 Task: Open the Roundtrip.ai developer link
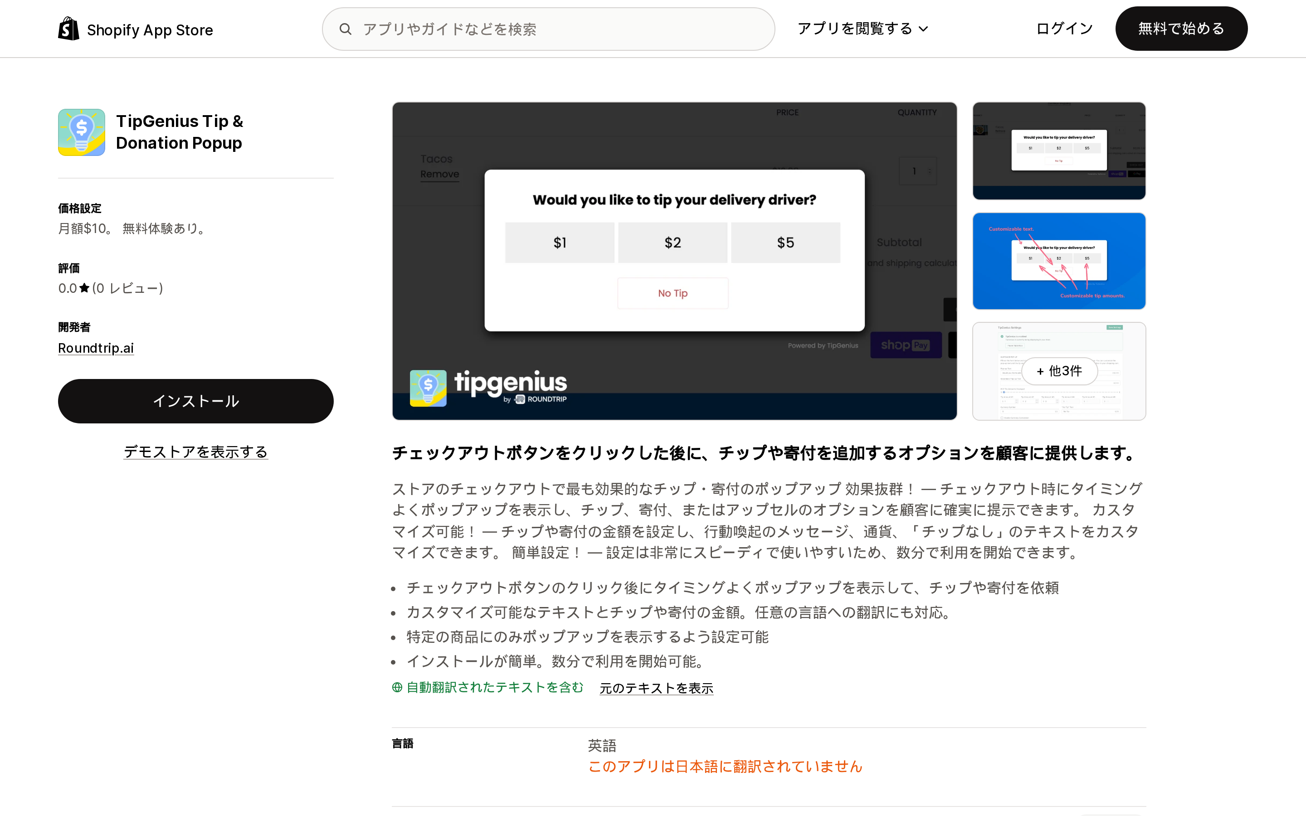click(96, 348)
